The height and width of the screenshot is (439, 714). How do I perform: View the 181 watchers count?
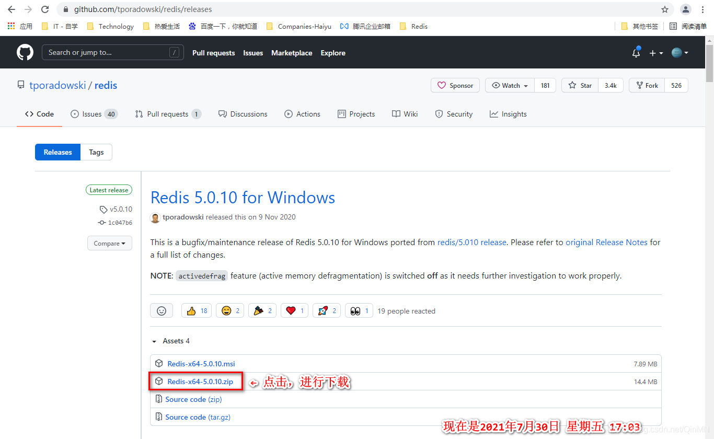545,85
